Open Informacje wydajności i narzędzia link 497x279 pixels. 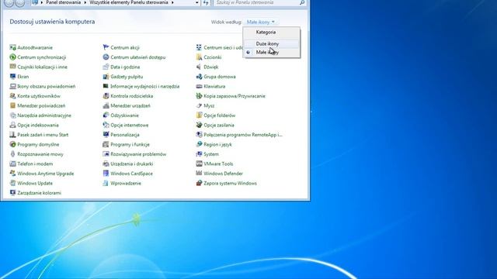click(x=145, y=86)
